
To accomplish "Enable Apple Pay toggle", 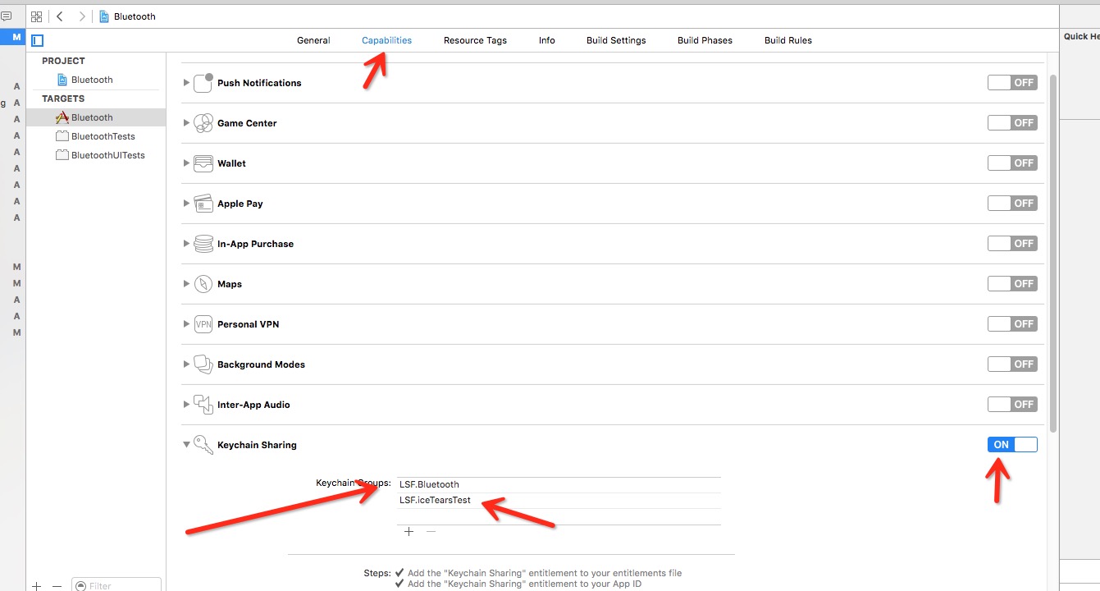I will coord(1012,204).
